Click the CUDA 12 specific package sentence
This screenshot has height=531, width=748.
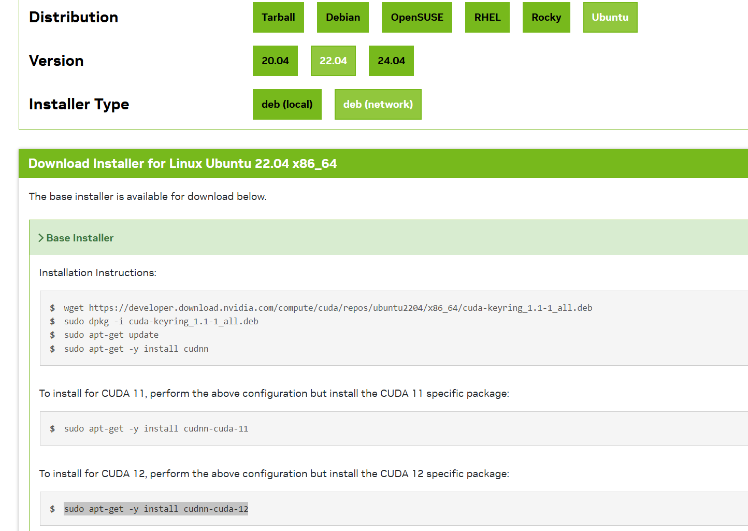click(274, 473)
